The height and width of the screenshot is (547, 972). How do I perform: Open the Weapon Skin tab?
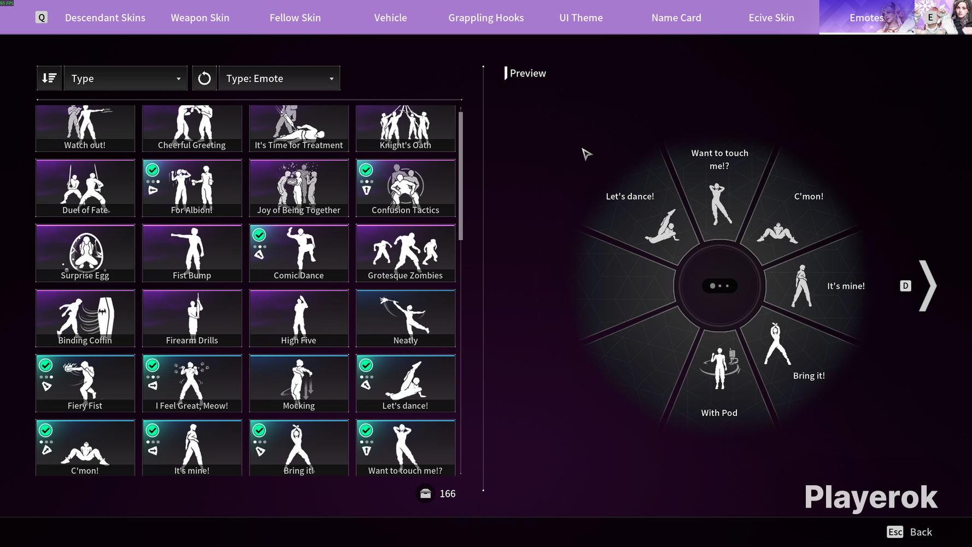(200, 18)
